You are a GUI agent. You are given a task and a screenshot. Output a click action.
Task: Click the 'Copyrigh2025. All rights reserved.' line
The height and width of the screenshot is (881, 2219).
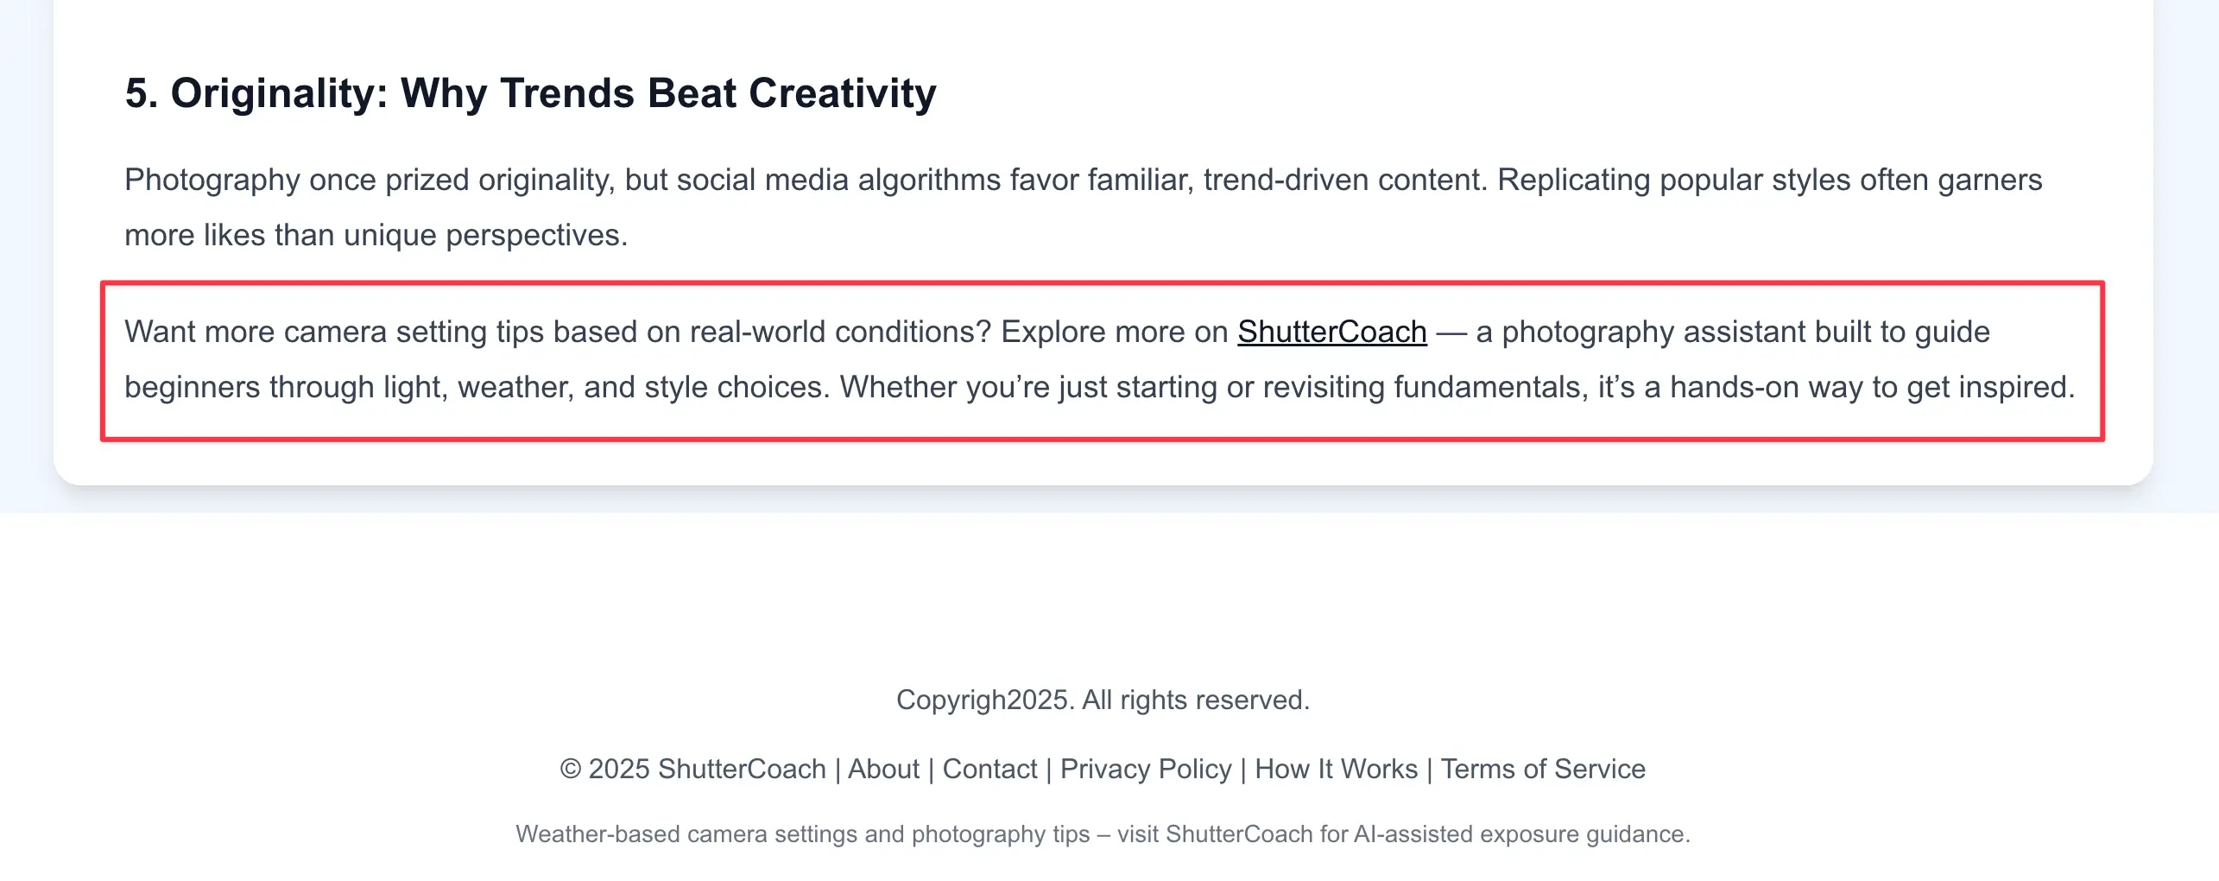click(1103, 700)
